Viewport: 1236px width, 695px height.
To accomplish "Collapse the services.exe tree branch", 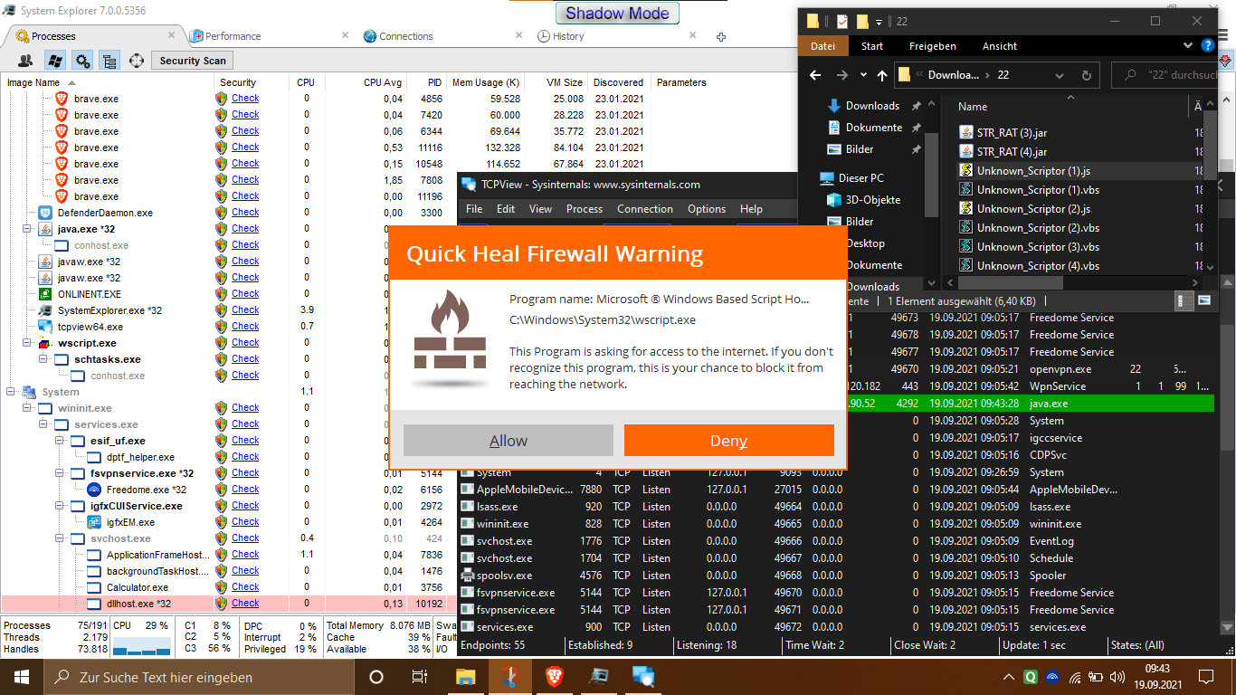I will (43, 424).
